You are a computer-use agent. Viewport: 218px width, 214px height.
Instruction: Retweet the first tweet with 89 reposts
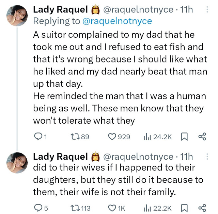click(74, 137)
